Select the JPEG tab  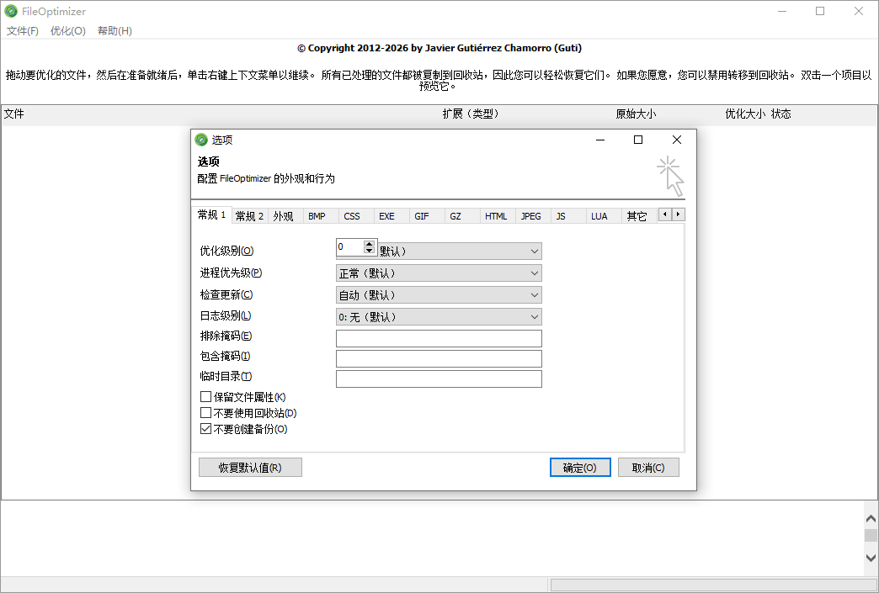531,216
